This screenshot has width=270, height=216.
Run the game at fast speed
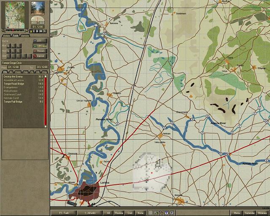[37, 31]
